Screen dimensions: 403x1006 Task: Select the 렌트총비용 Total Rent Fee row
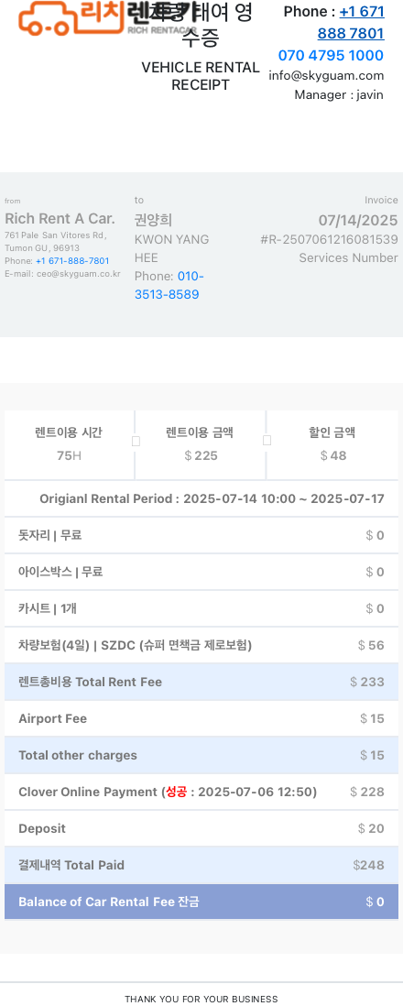(x=201, y=682)
